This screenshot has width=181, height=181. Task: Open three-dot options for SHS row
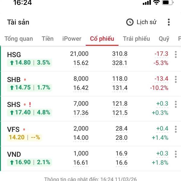pyautogui.click(x=176, y=104)
